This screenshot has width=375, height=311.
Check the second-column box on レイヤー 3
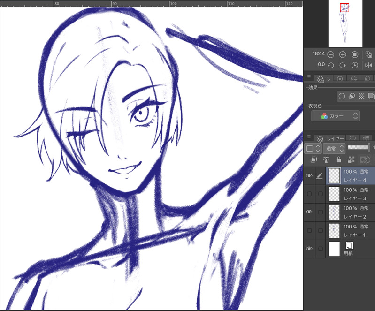pos(321,194)
